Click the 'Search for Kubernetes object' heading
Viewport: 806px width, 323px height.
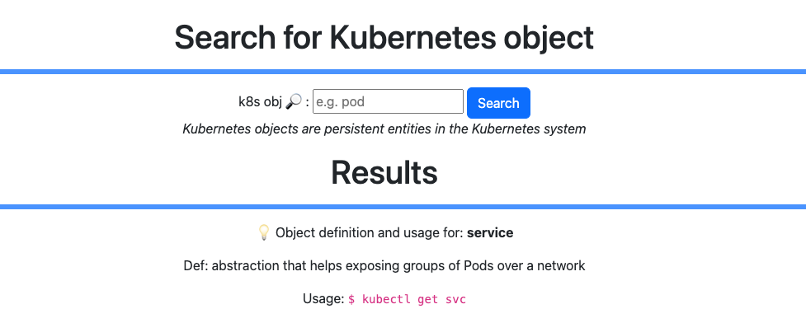[x=384, y=37]
